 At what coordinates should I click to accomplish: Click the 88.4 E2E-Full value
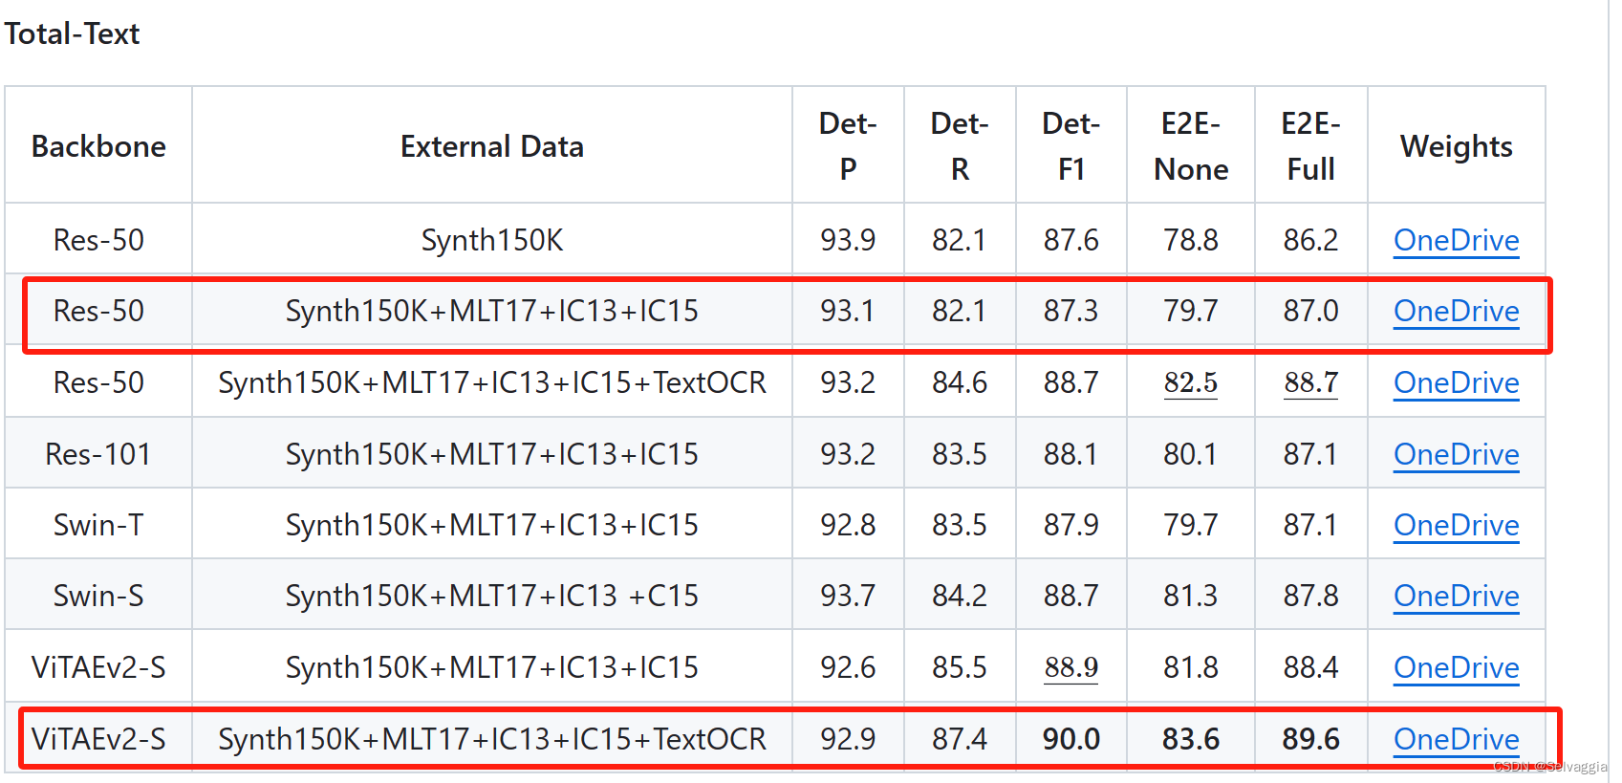1310,667
